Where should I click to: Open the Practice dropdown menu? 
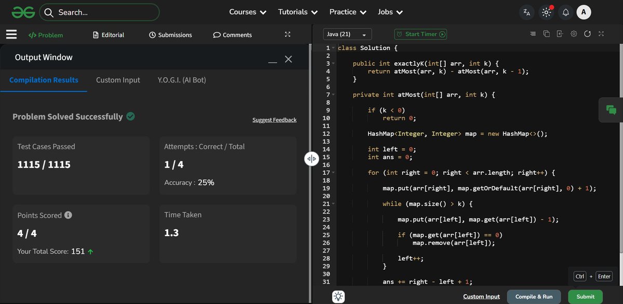click(x=348, y=12)
